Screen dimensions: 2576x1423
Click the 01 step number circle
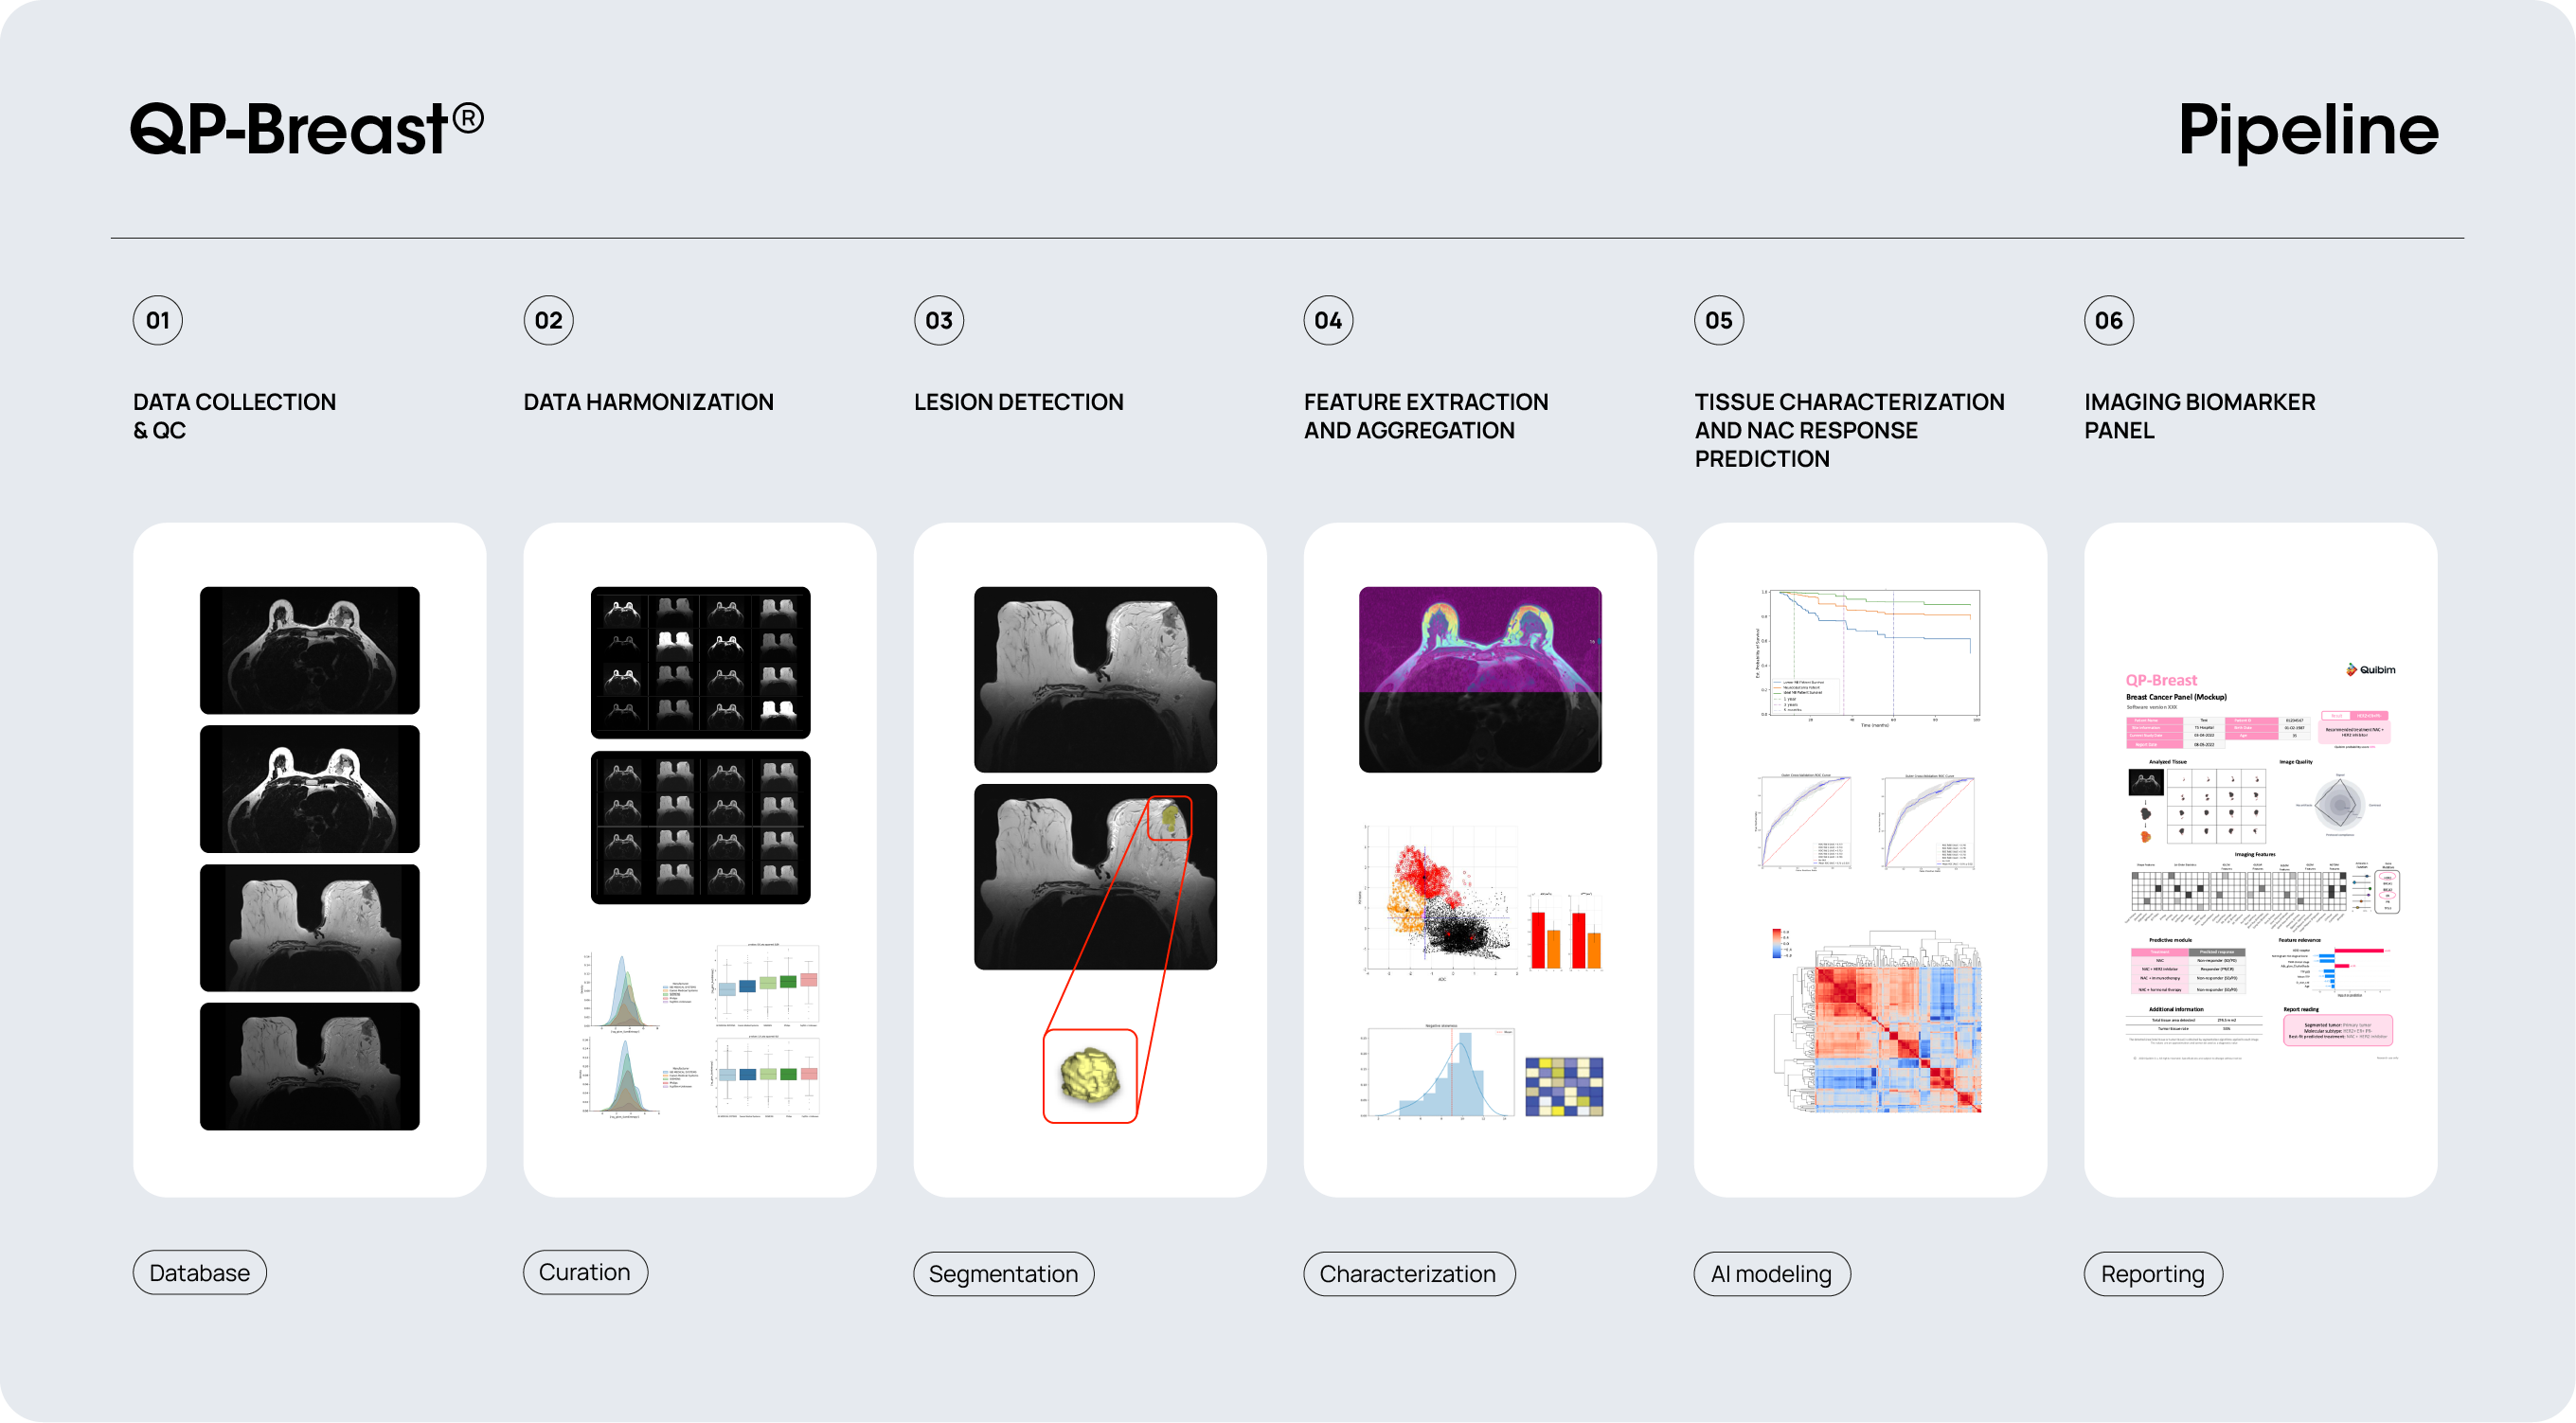click(x=158, y=320)
